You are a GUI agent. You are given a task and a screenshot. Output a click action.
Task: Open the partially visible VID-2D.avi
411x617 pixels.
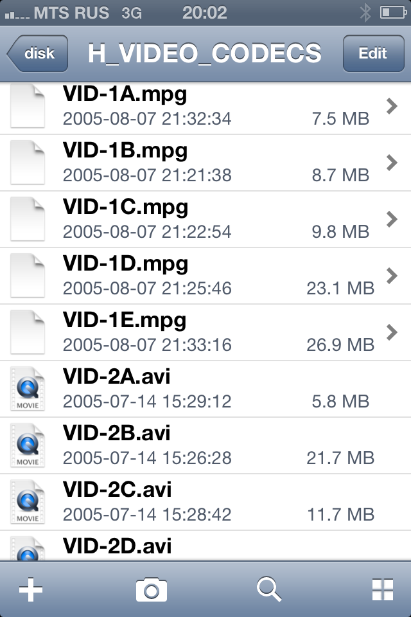[x=118, y=546]
